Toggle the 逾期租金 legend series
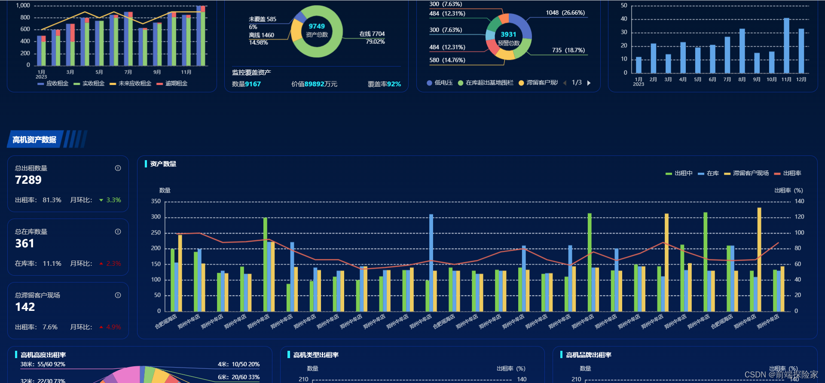The image size is (825, 383). (172, 84)
